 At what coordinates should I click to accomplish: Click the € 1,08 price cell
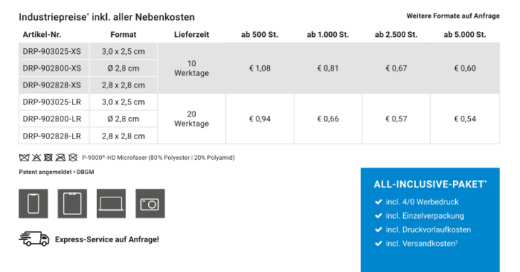coord(260,68)
